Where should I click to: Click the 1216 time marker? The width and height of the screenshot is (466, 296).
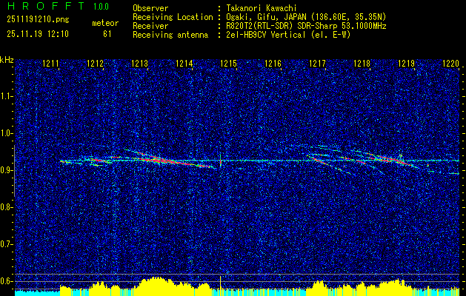[x=273, y=63]
